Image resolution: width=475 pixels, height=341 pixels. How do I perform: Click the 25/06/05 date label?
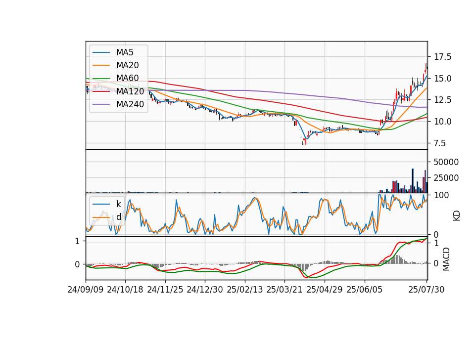(365, 290)
